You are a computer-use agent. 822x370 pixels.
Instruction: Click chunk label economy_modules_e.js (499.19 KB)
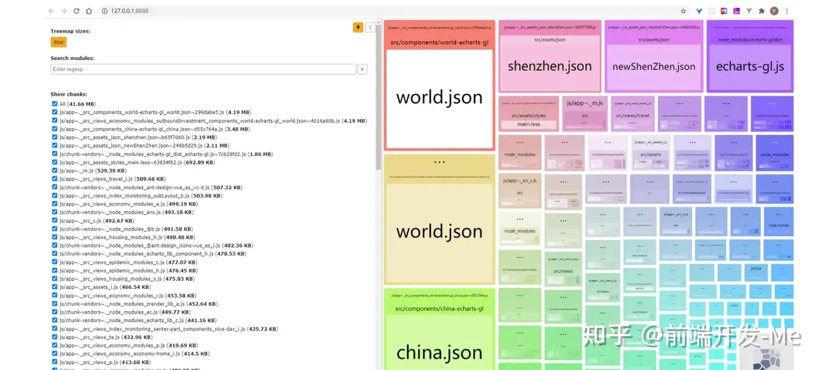[x=128, y=204]
